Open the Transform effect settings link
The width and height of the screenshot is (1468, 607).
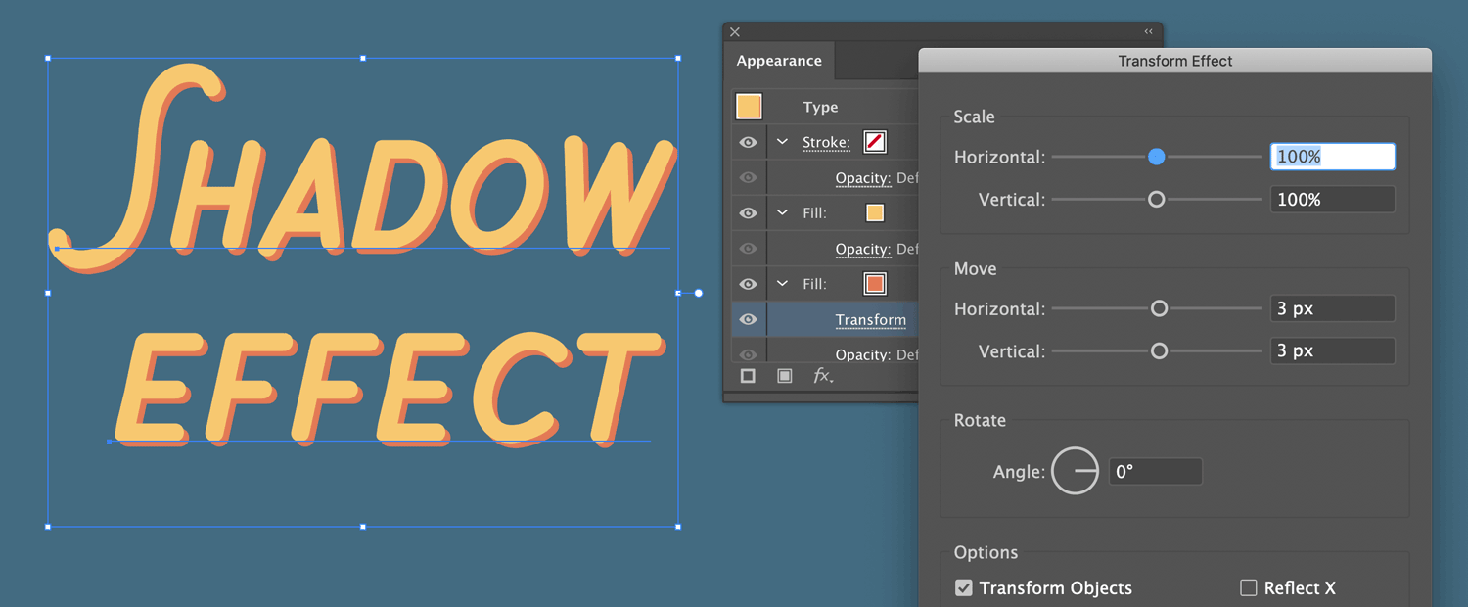[871, 319]
